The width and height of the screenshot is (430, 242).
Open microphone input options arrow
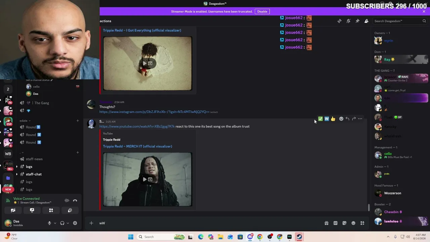coord(55,223)
